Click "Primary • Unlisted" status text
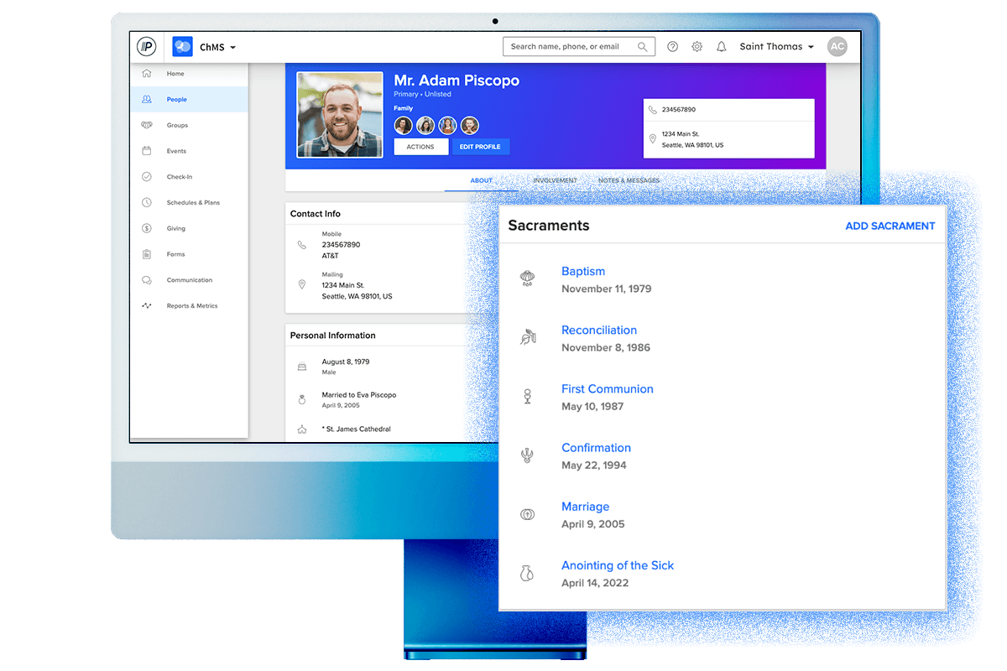This screenshot has height=671, width=1007. tap(422, 95)
